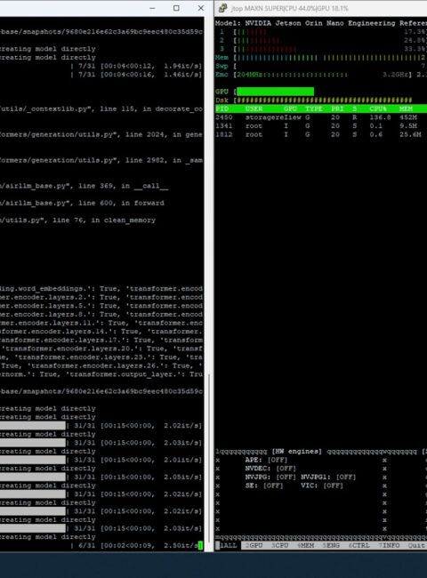Open the 4MEM page in jtop
Screen dimensions: 427x578
(305, 545)
